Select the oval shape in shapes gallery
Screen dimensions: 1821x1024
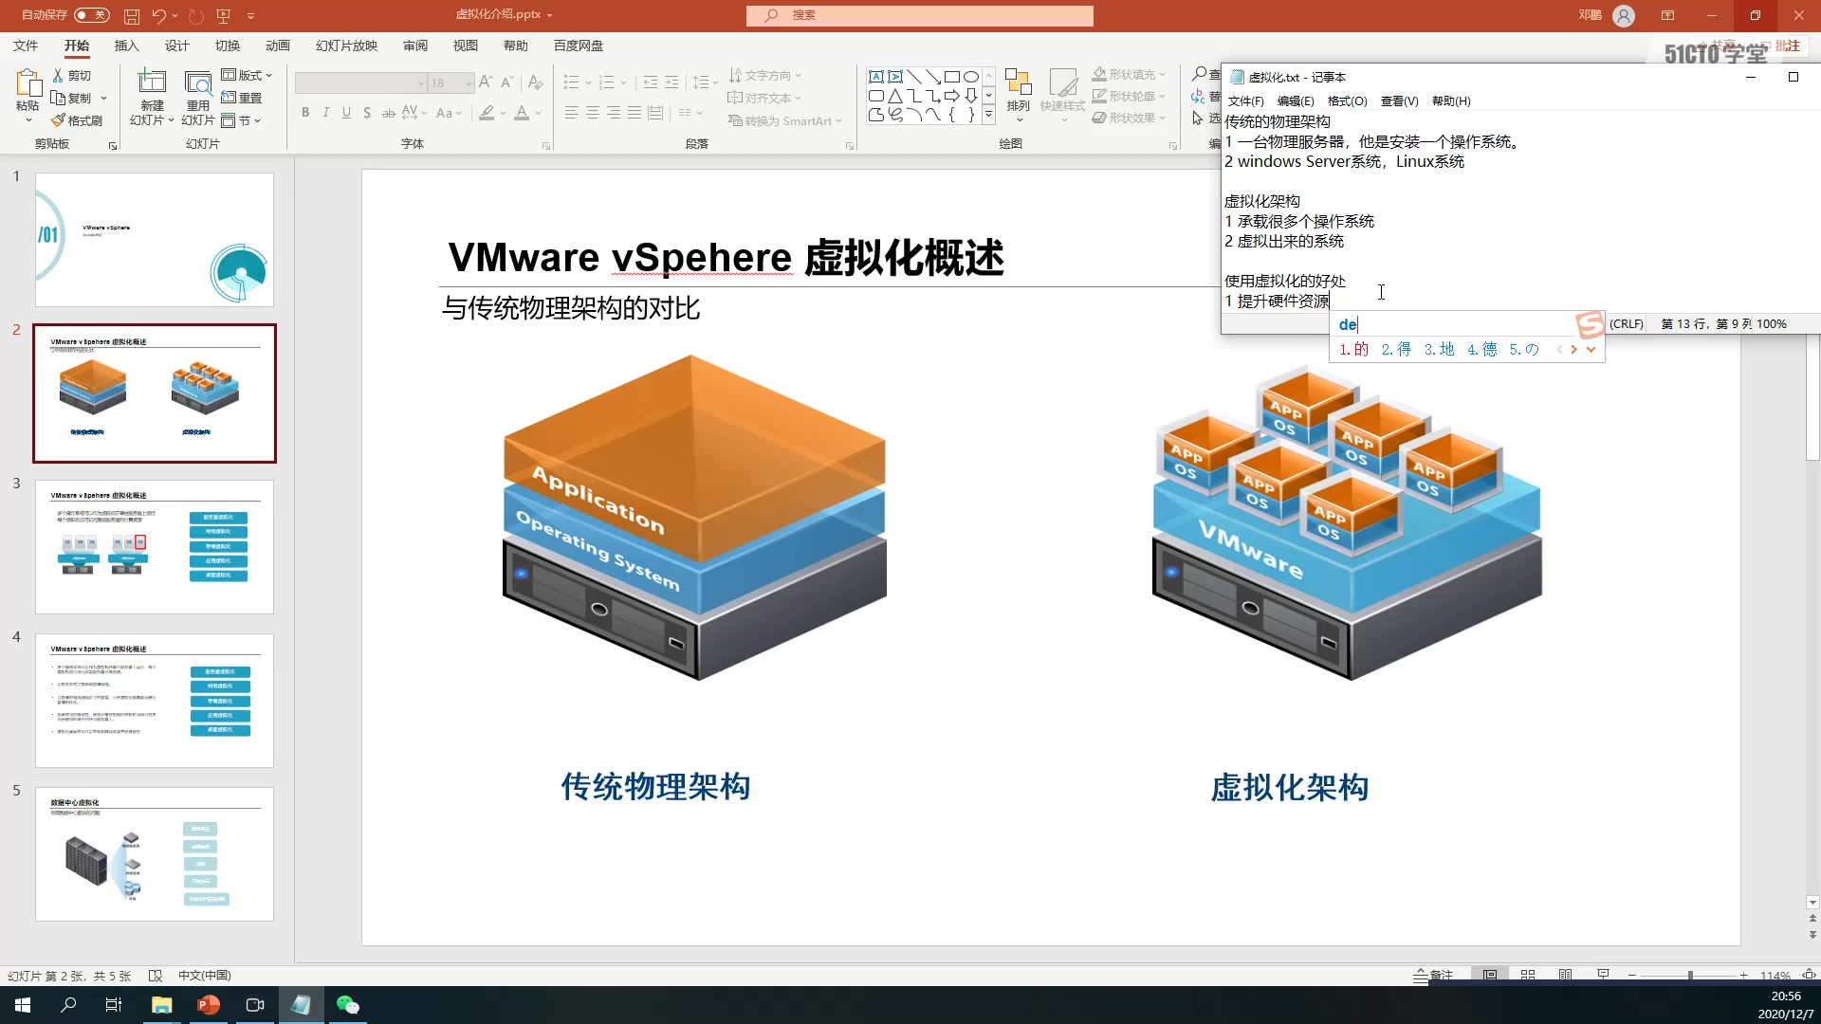971,77
